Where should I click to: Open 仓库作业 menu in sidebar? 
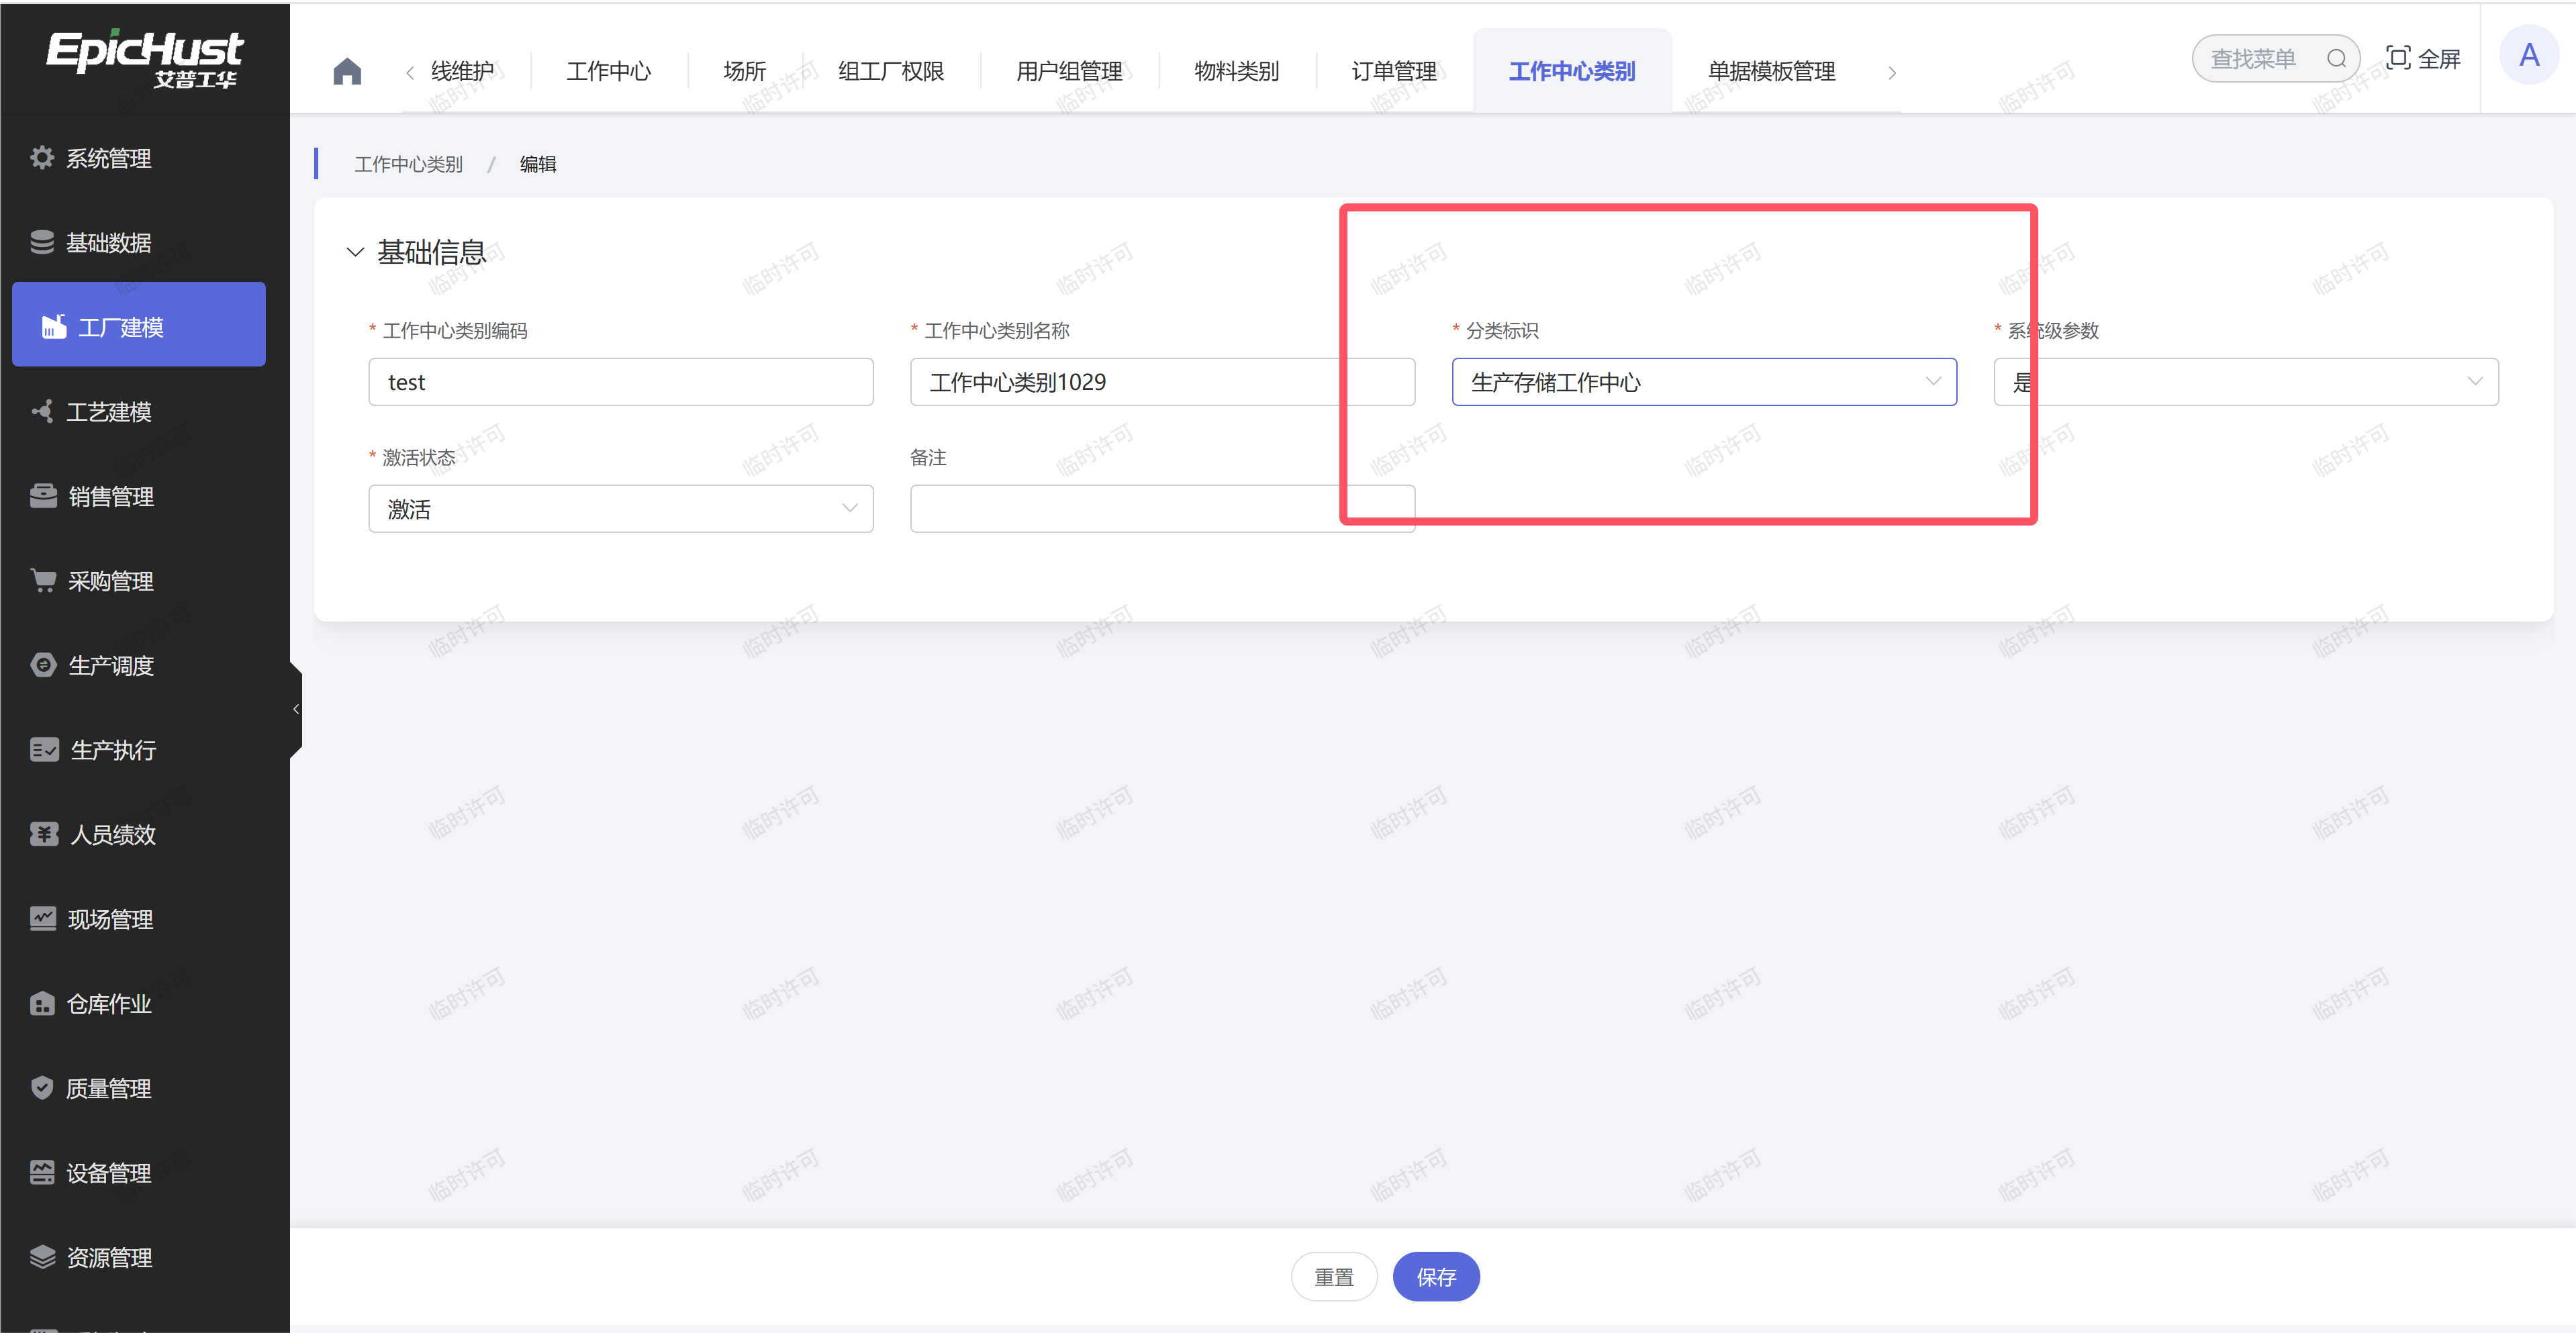click(108, 1004)
